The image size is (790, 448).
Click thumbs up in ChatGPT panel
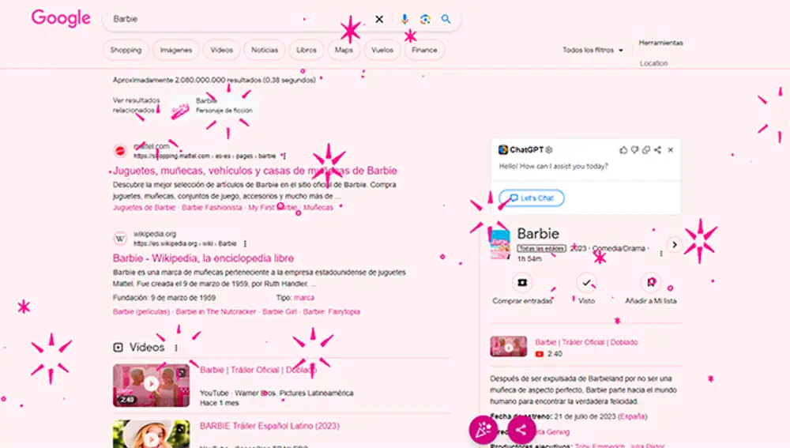coord(623,149)
